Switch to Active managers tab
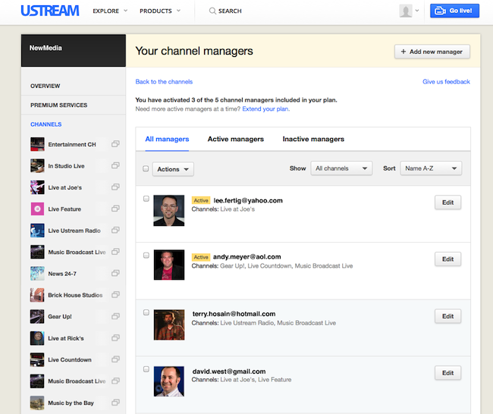493x414 pixels. click(235, 140)
